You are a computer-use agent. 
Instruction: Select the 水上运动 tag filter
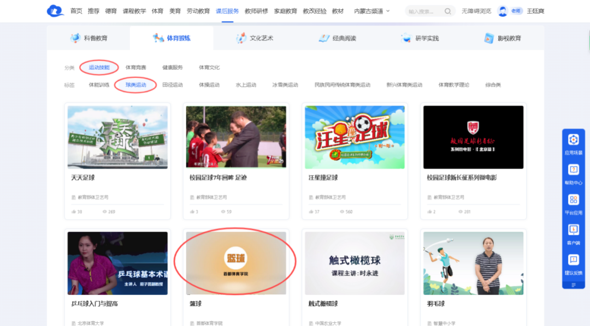click(246, 85)
